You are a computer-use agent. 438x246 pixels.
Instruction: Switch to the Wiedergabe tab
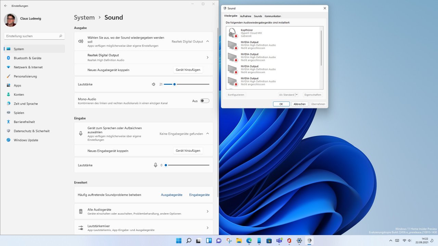[231, 16]
